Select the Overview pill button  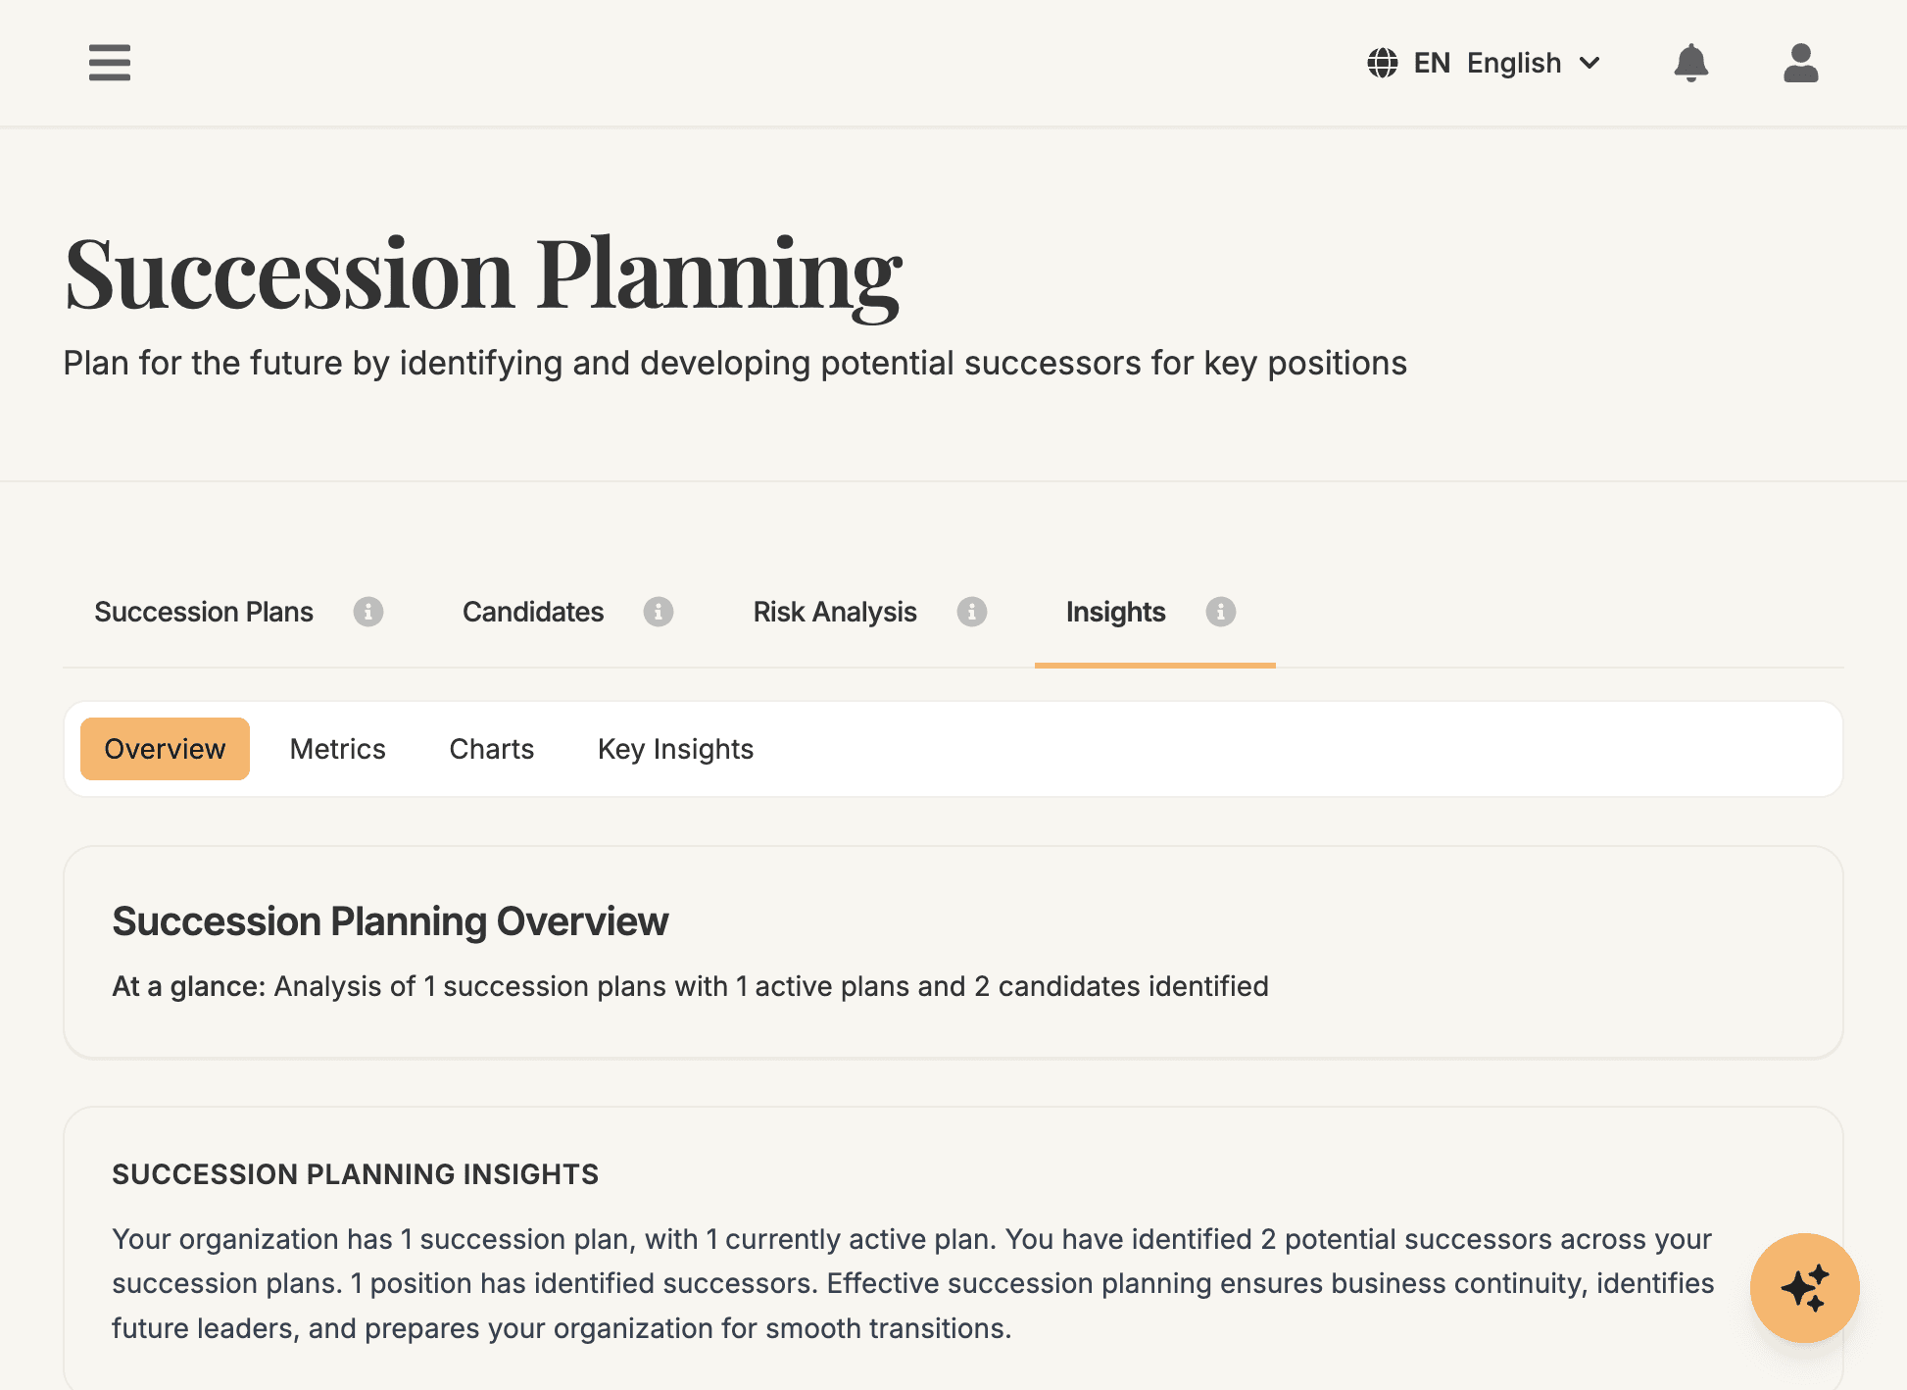point(164,748)
